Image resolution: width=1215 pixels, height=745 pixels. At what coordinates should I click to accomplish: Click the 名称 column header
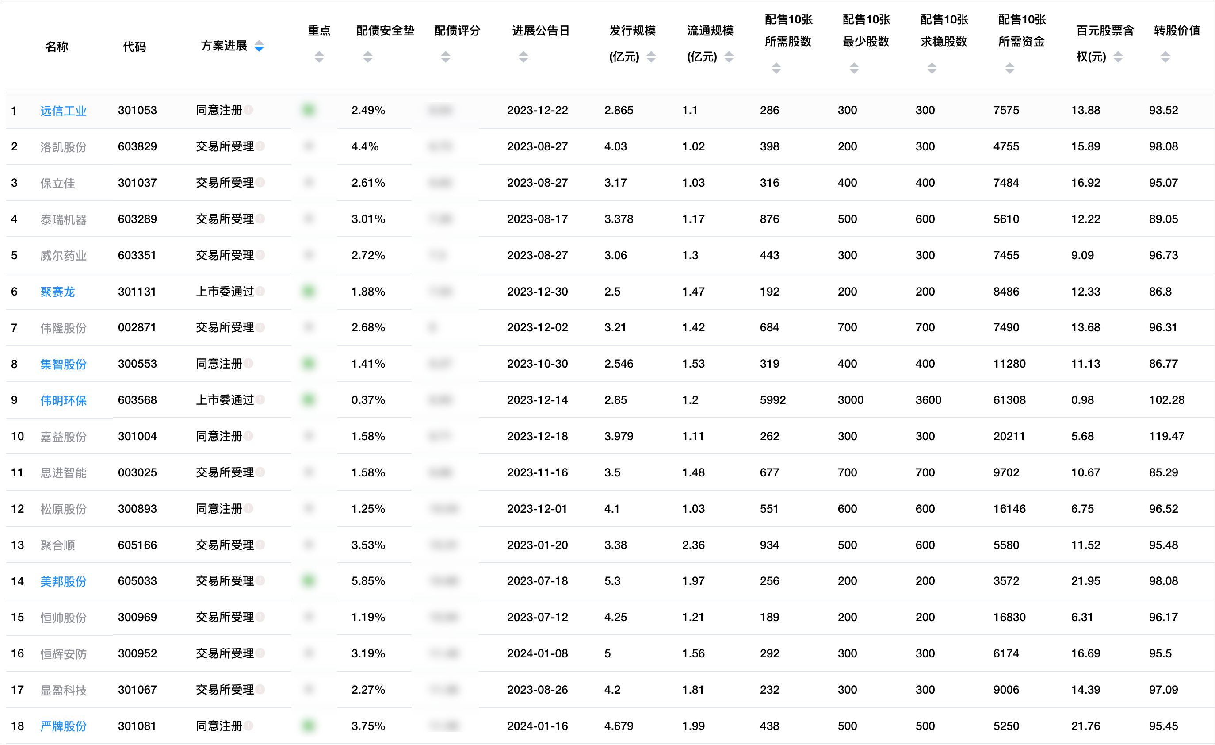[56, 47]
